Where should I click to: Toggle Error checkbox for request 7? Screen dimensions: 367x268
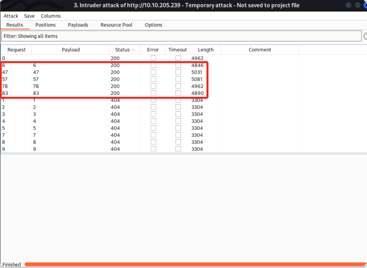coord(153,135)
